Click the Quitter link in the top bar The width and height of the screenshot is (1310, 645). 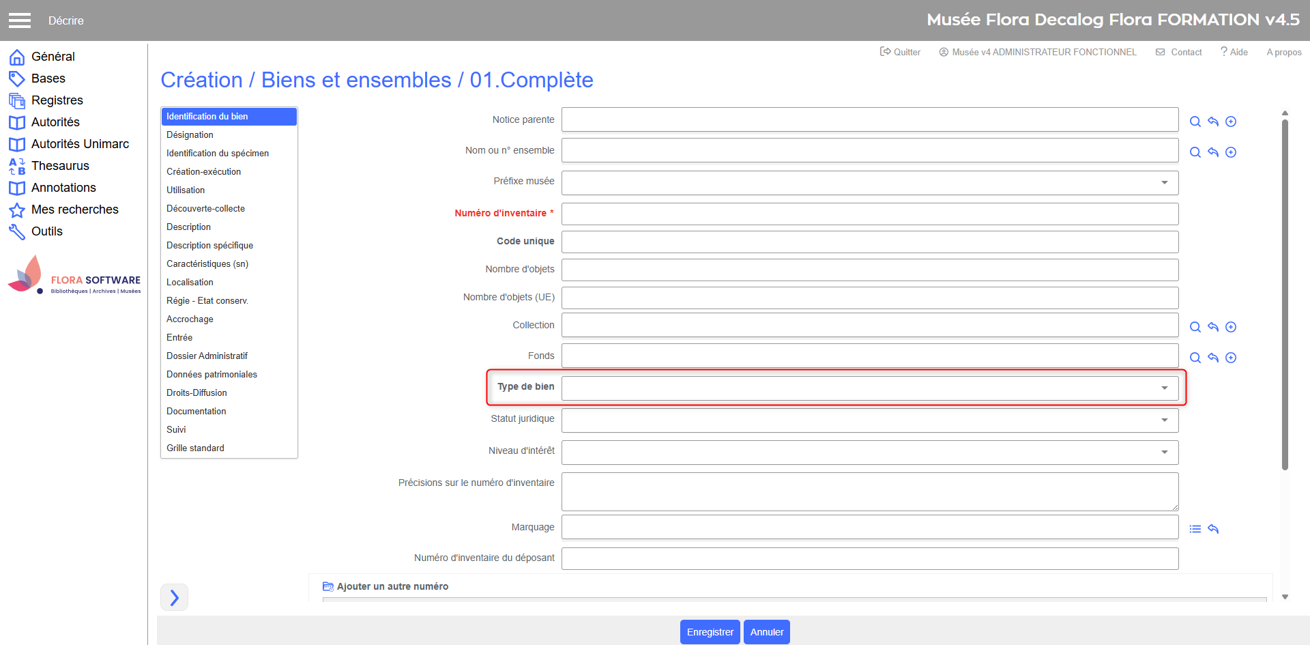coord(900,52)
